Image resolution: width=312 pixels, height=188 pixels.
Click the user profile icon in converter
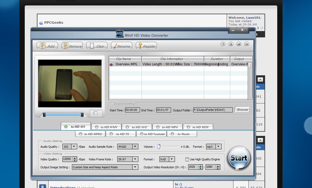[x=231, y=44]
